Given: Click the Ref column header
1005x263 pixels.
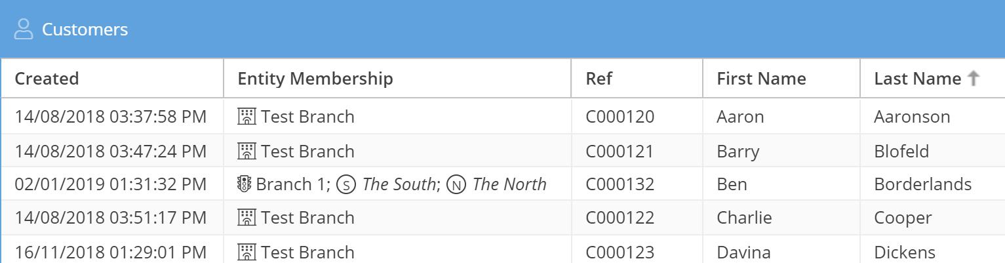Looking at the screenshot, I should click(x=599, y=79).
